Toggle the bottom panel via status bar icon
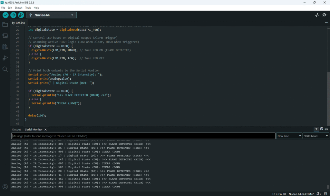 click(325, 194)
